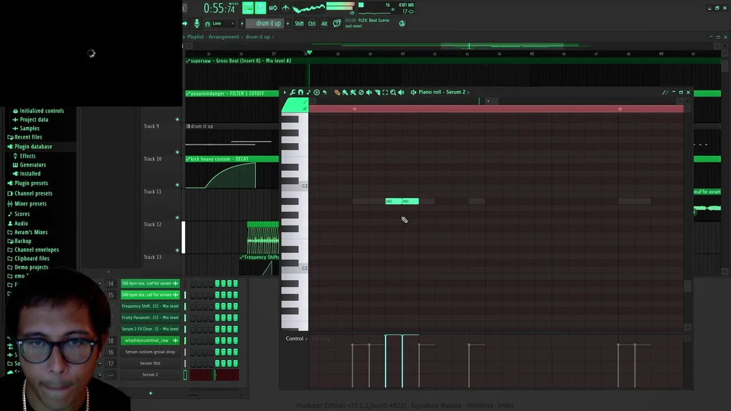Image resolution: width=731 pixels, height=411 pixels.
Task: Add a channel with the plus below rack
Action: coord(151,393)
